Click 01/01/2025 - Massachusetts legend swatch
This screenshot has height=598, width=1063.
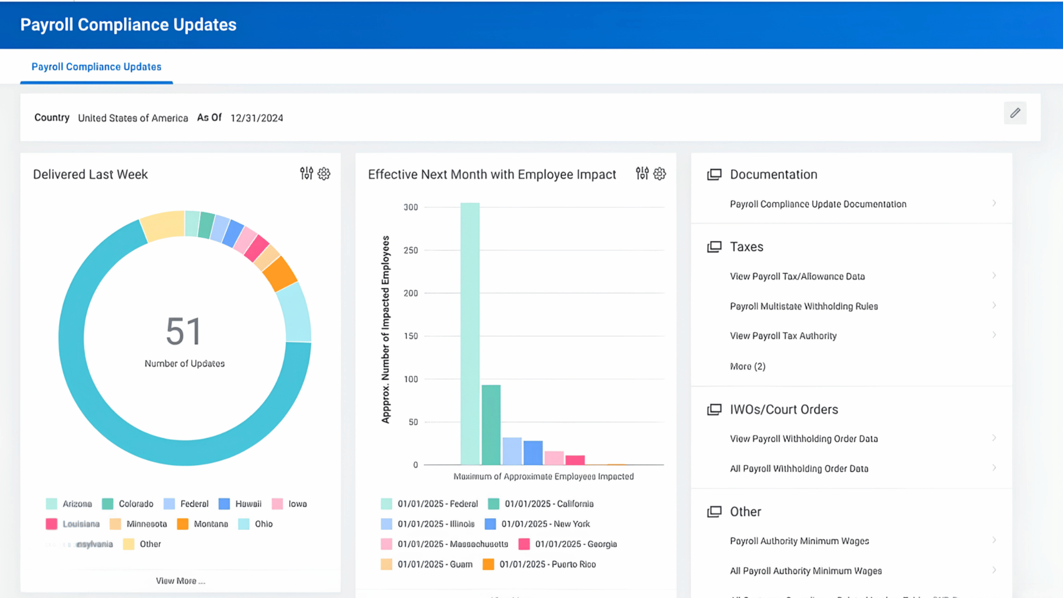tap(386, 544)
